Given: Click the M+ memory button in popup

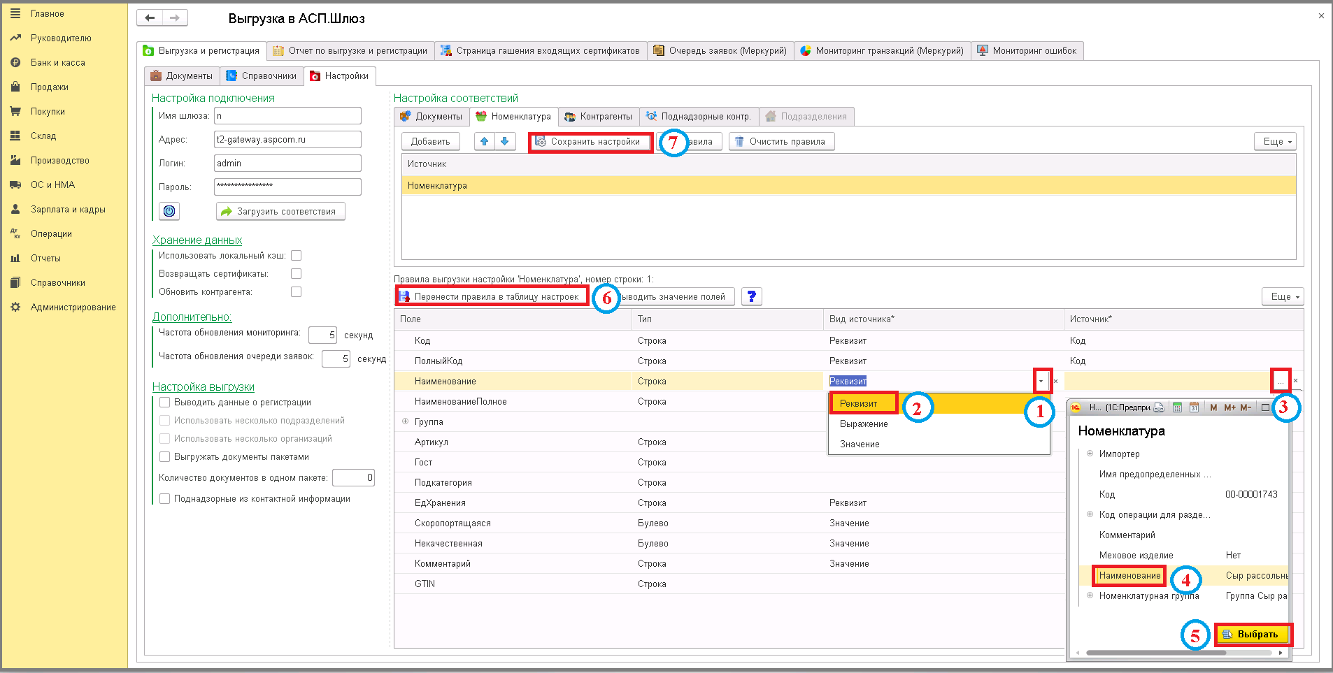Looking at the screenshot, I should click(x=1229, y=407).
